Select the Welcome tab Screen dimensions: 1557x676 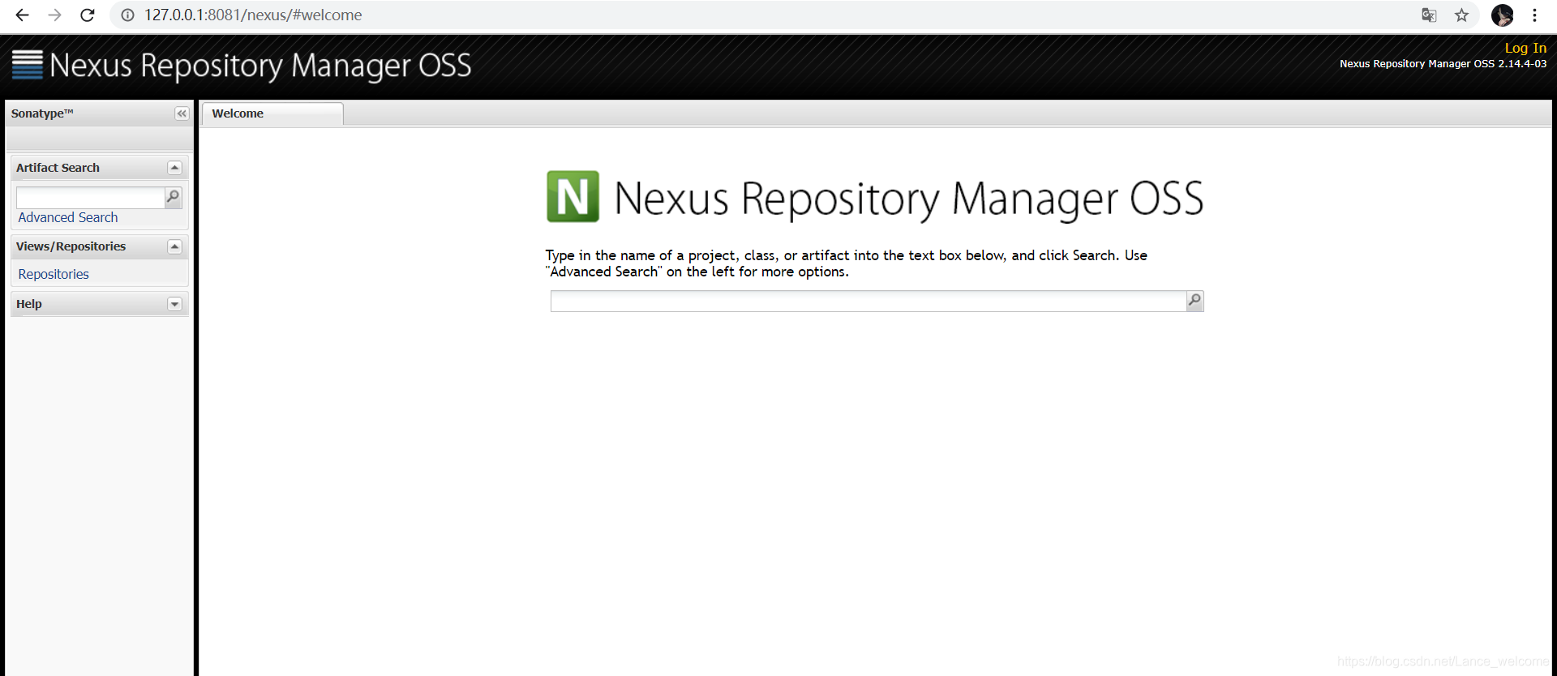272,113
